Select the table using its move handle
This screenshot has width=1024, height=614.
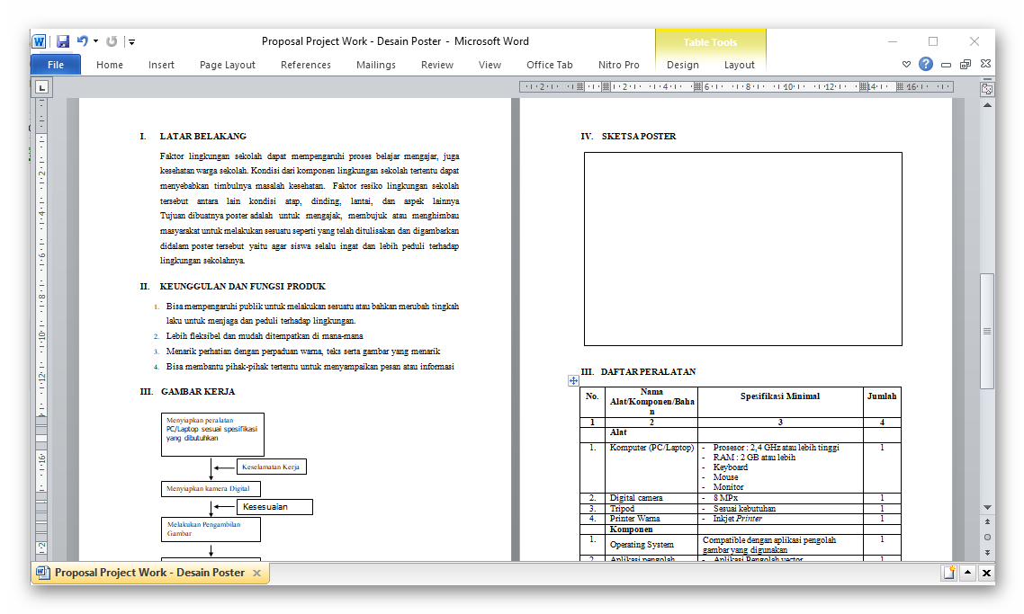573,381
